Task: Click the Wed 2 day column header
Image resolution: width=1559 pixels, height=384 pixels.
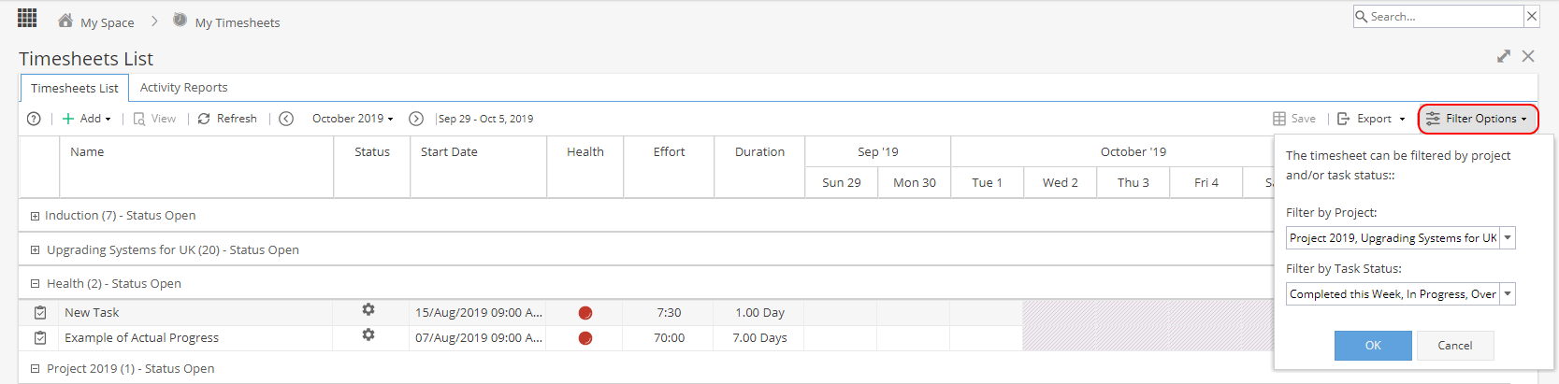Action: (x=1061, y=182)
